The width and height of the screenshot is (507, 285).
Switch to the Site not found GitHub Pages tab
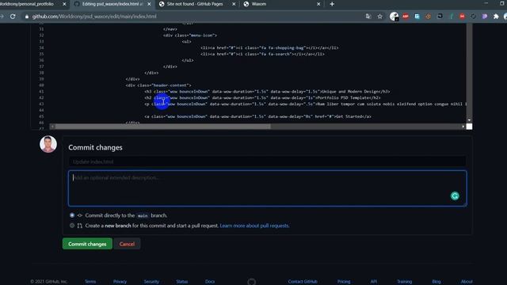[x=195, y=4]
